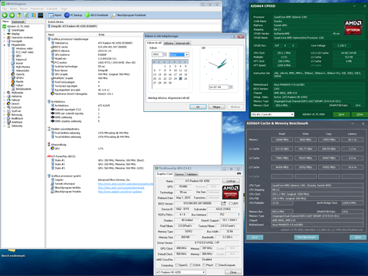
Task: Click the year input field in date dialog
Action: point(157,54)
